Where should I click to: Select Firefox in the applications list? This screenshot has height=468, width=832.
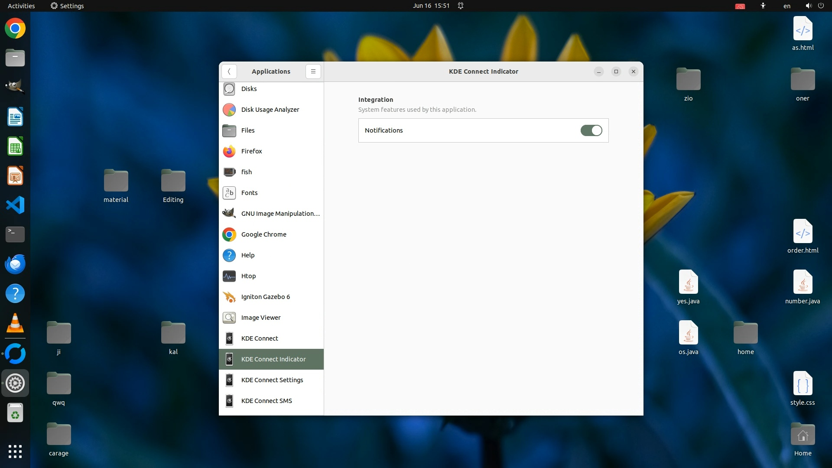(x=251, y=151)
